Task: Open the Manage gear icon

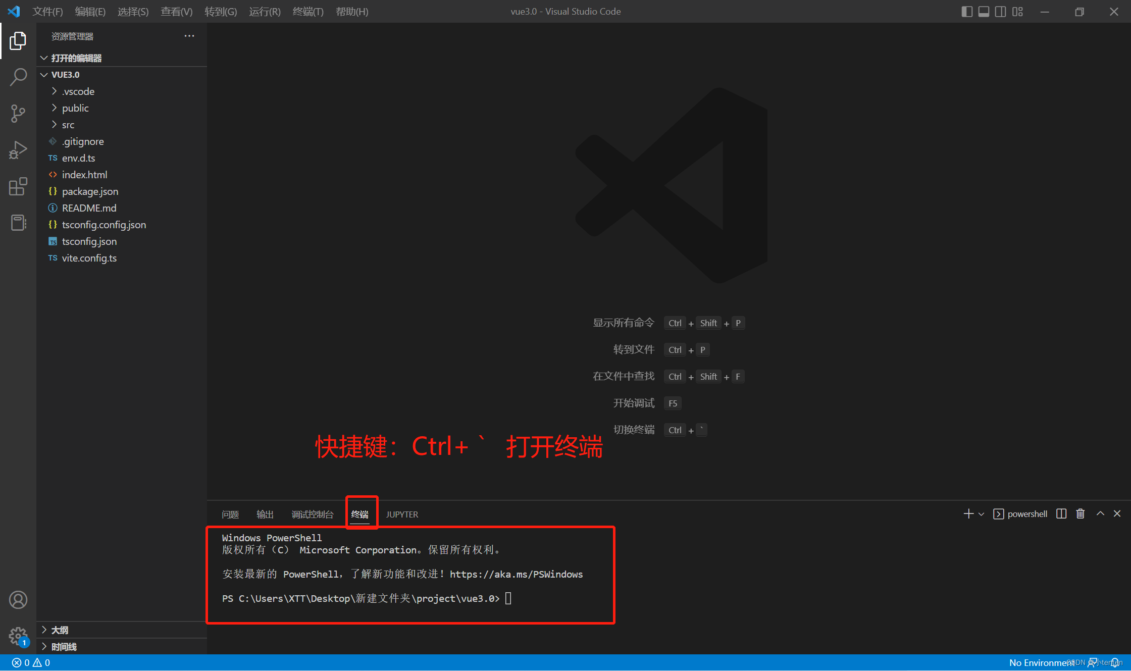Action: [x=18, y=636]
